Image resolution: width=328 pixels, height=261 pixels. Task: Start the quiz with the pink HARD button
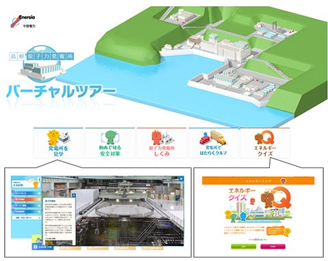273,247
